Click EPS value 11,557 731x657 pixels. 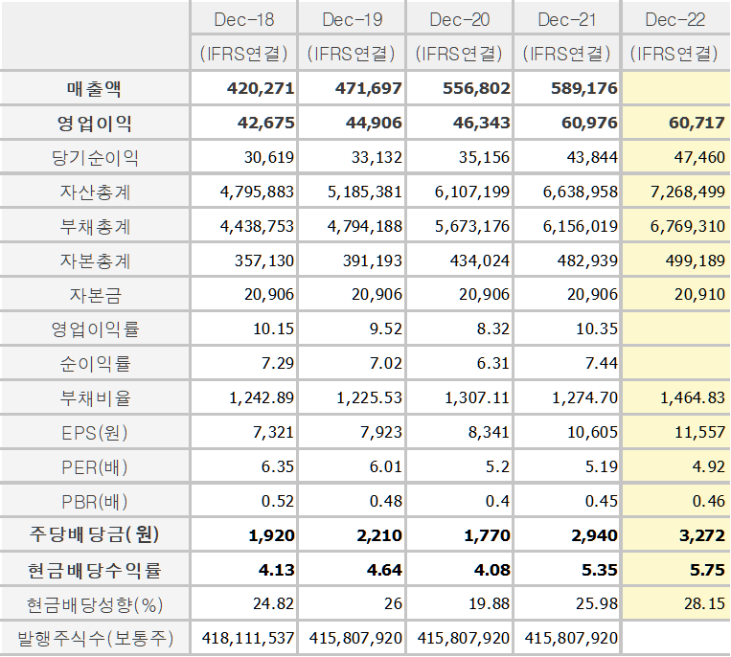[x=699, y=432]
